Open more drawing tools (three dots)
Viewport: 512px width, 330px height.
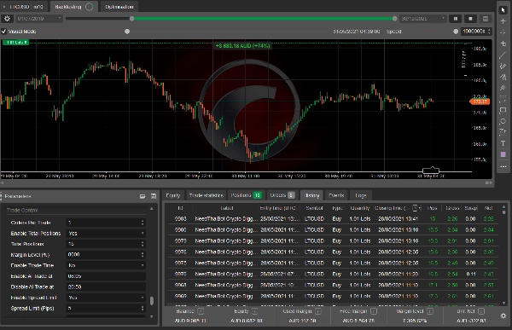coord(503,166)
